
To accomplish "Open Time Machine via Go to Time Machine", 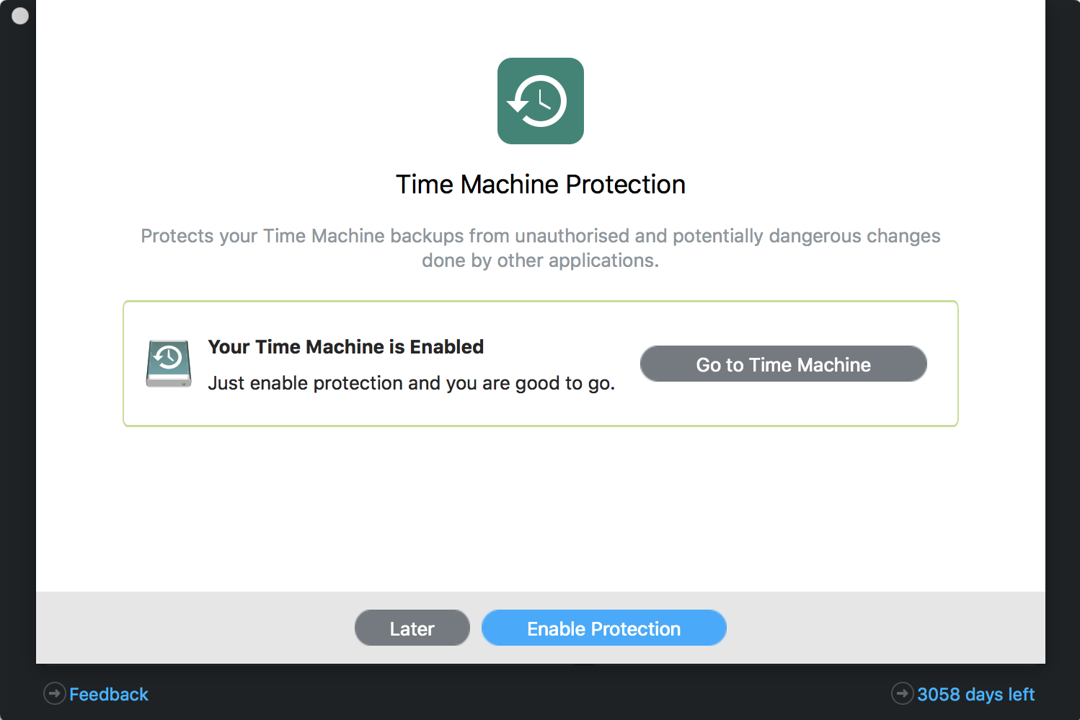I will [x=784, y=364].
